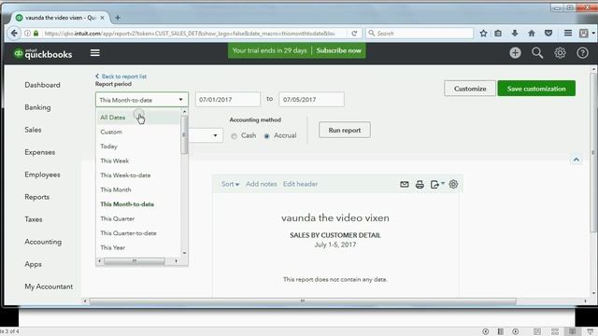Click the end date field 07/05/2017
598x336 pixels.
click(311, 100)
